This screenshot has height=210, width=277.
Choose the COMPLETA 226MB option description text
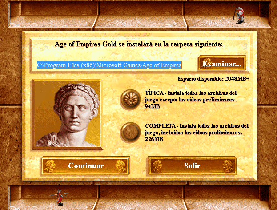pos(197,133)
